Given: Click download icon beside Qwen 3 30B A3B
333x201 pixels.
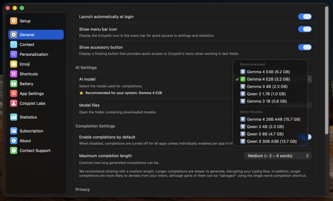Looking at the screenshot, I should (x=243, y=141).
